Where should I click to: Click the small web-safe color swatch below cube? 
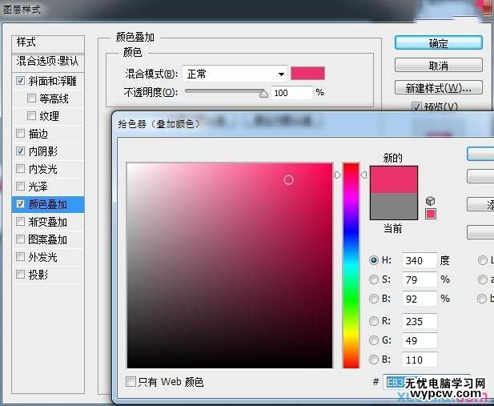pyautogui.click(x=431, y=214)
